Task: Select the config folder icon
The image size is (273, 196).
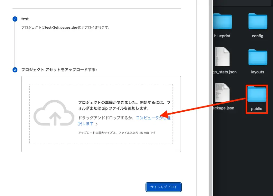Action: [258, 22]
